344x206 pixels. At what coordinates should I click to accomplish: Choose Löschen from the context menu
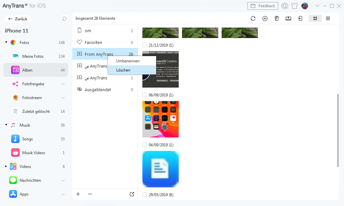132,70
